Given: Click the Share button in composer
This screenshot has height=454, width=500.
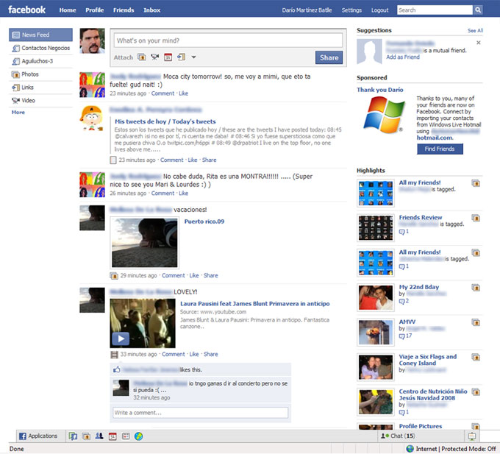Looking at the screenshot, I should [329, 57].
